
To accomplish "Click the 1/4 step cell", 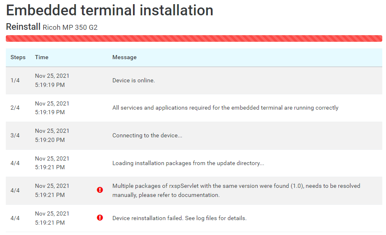I will (15, 80).
